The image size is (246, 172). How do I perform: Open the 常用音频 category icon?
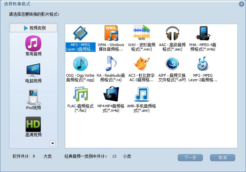click(x=33, y=43)
